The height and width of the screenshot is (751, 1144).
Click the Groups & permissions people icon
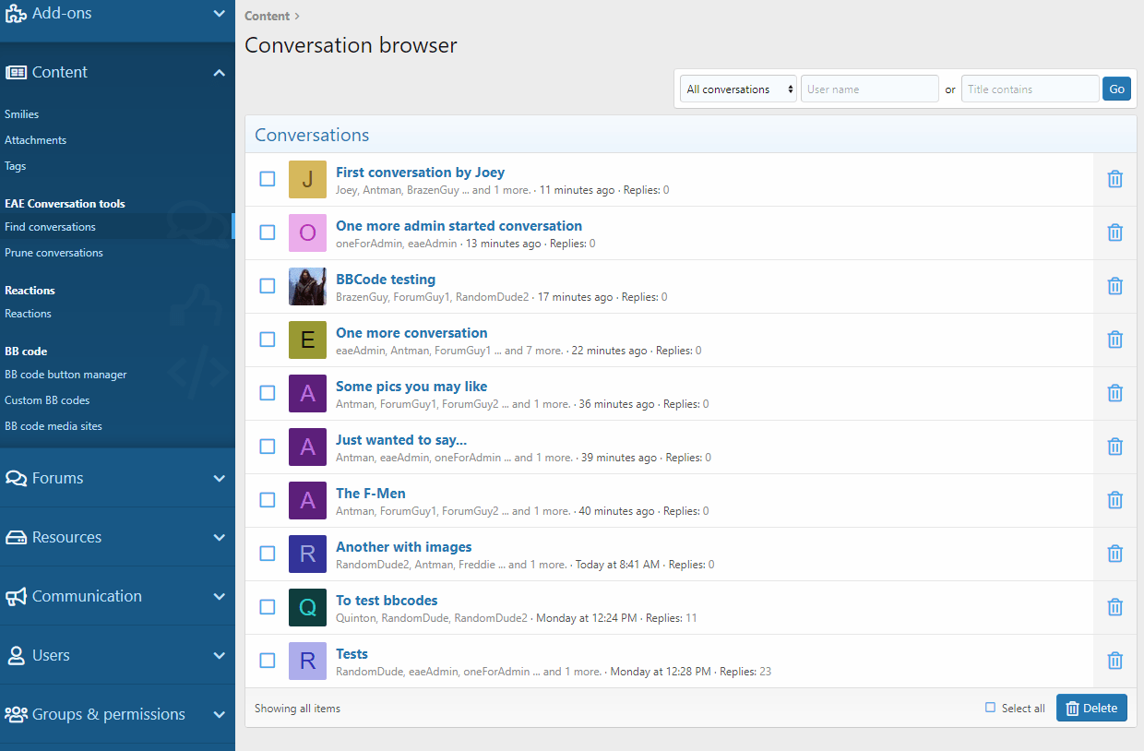tap(16, 714)
